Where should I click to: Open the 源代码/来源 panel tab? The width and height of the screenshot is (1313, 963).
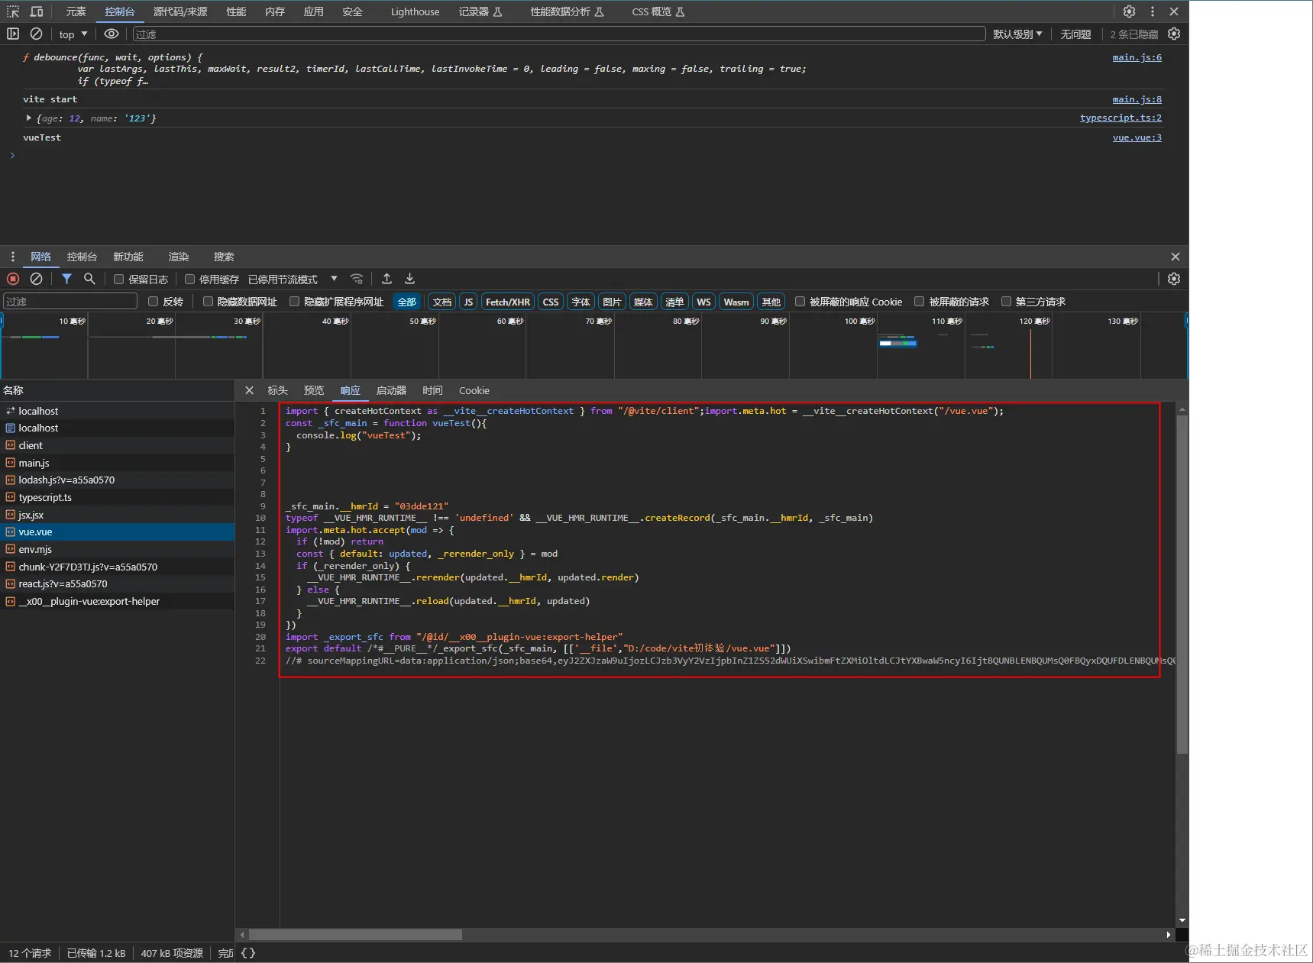180,11
